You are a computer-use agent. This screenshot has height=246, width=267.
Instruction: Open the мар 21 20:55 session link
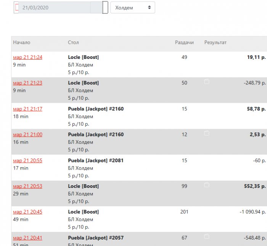27,160
